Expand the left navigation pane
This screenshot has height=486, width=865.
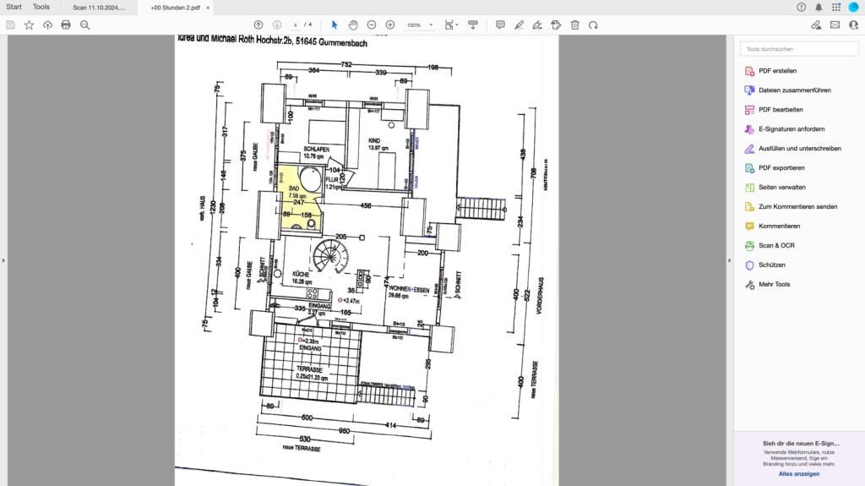[3, 260]
